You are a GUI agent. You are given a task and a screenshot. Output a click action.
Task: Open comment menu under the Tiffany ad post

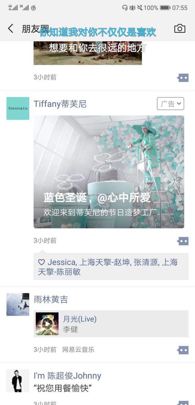click(x=183, y=241)
